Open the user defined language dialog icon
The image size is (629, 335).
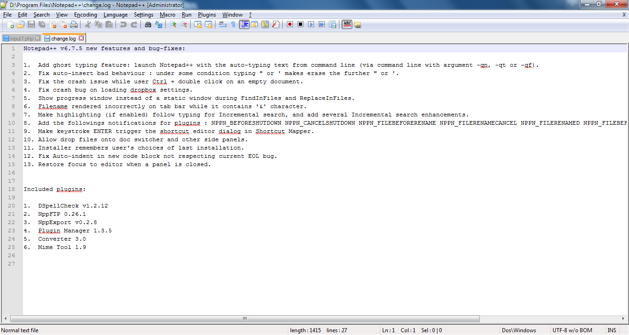pos(255,24)
